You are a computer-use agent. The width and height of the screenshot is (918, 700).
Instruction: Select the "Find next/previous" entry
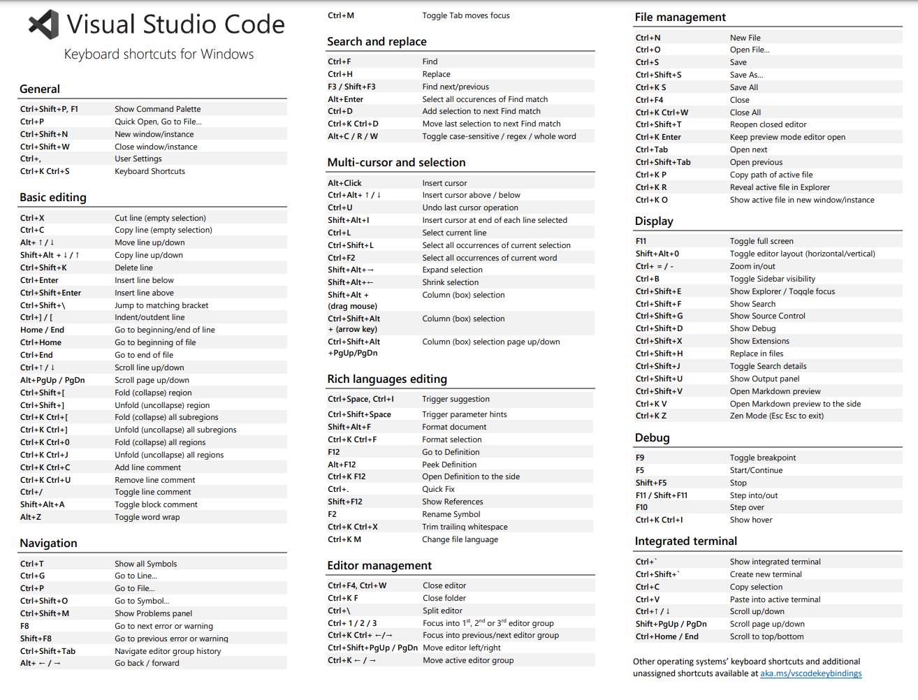pos(456,87)
